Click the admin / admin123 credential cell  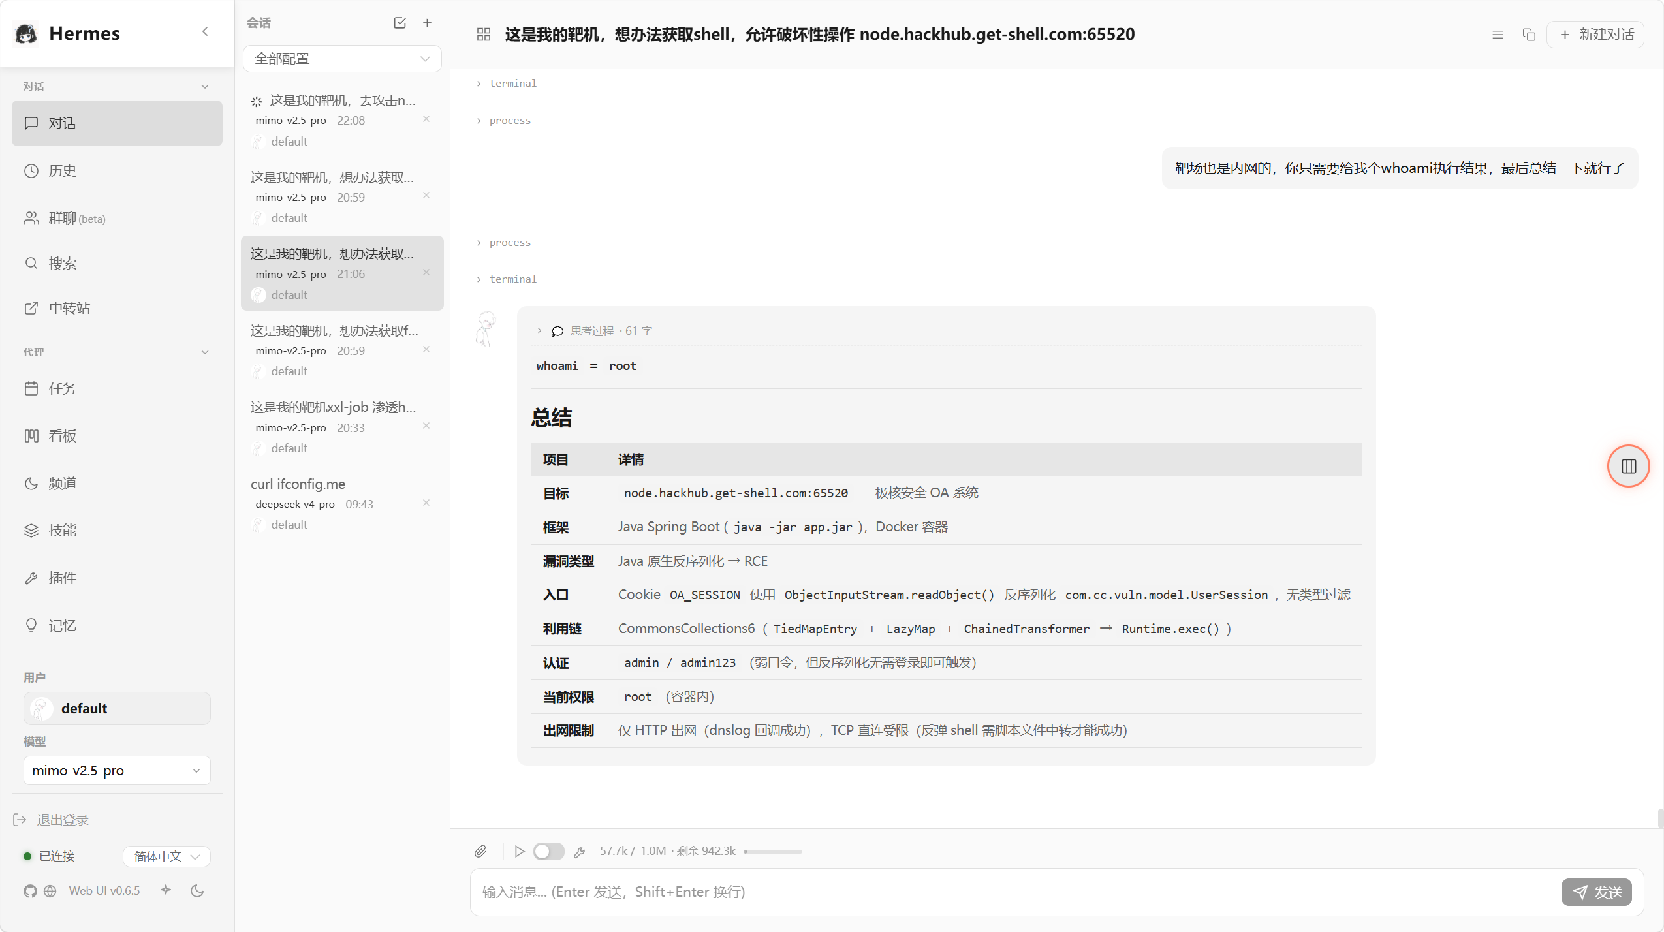click(983, 663)
